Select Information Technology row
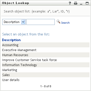Image resolution: width=91 pixels, height=91 pixels. (x=46, y=65)
